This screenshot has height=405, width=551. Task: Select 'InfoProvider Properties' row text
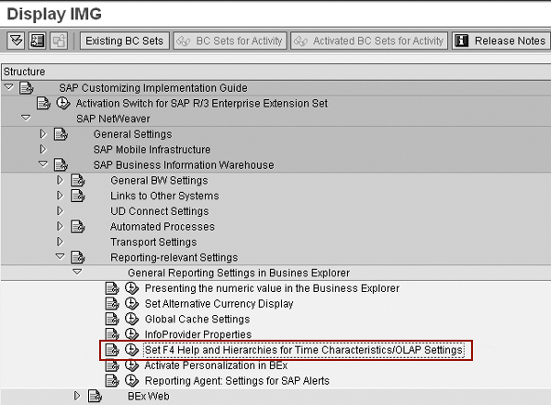click(x=198, y=334)
